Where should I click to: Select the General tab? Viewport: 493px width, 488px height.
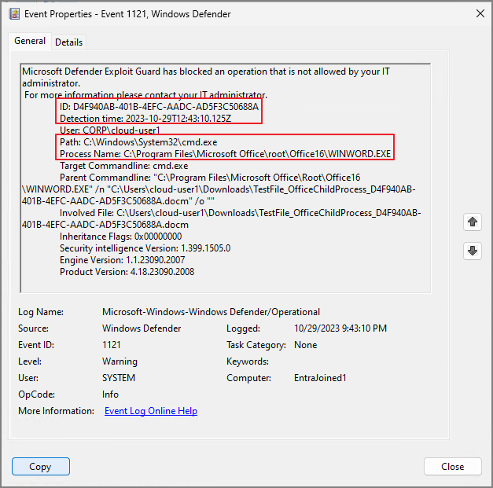click(x=30, y=41)
